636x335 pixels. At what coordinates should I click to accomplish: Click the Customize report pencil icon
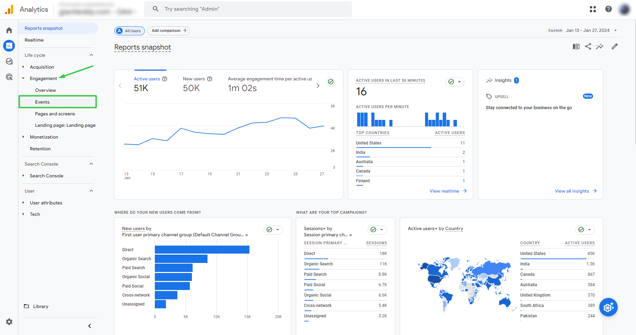click(x=615, y=46)
